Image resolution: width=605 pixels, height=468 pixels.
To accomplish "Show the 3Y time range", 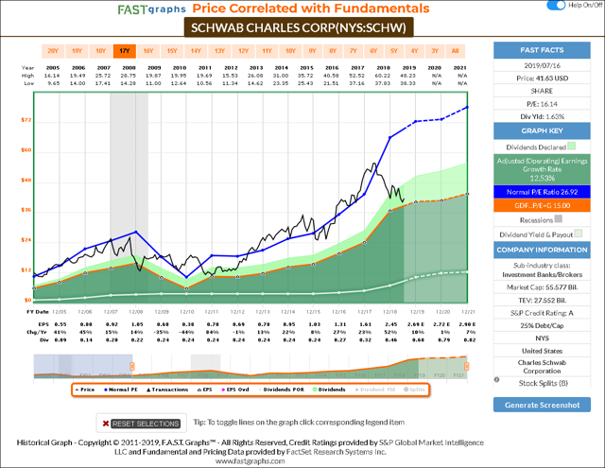I will [435, 51].
